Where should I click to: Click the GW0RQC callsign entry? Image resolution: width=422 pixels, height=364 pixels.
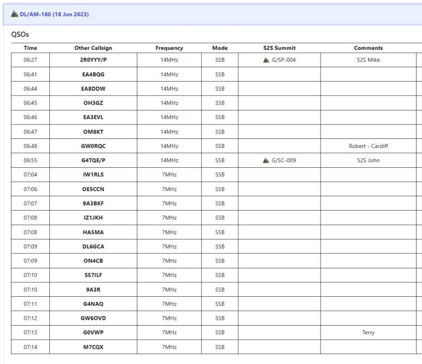tap(93, 146)
